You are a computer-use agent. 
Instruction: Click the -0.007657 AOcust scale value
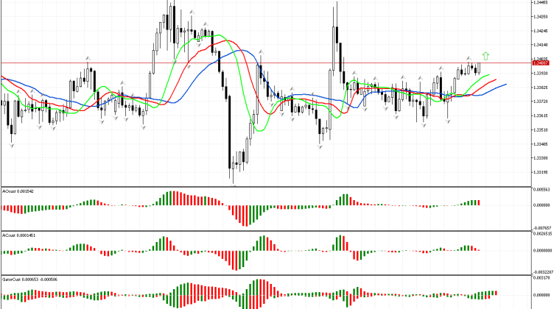pos(541,229)
